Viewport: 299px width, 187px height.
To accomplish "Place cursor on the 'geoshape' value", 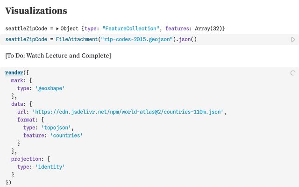I will click(x=50, y=88).
